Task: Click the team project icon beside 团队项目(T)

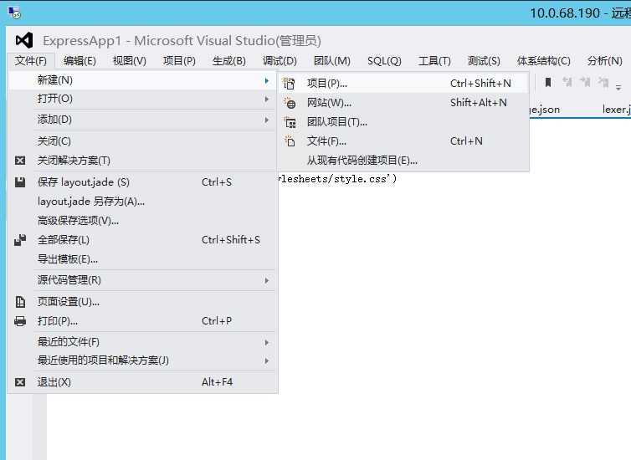Action: point(290,122)
